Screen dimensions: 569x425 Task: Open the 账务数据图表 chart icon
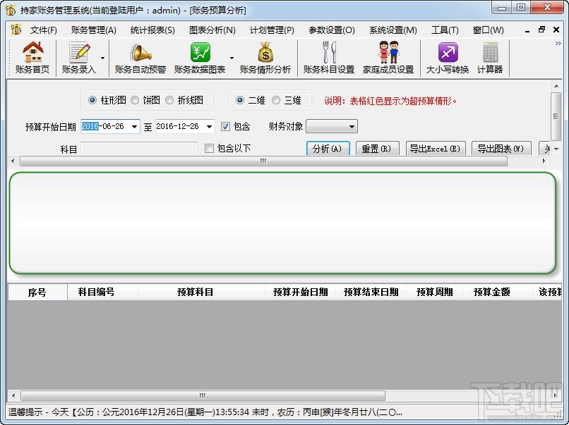pos(200,58)
